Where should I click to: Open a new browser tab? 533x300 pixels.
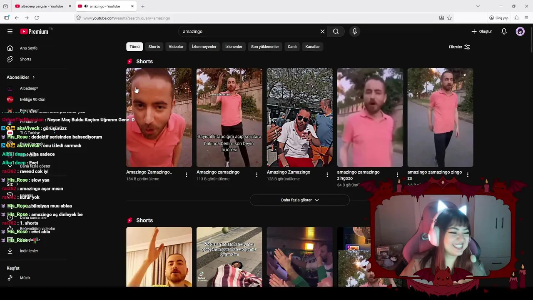tap(143, 6)
